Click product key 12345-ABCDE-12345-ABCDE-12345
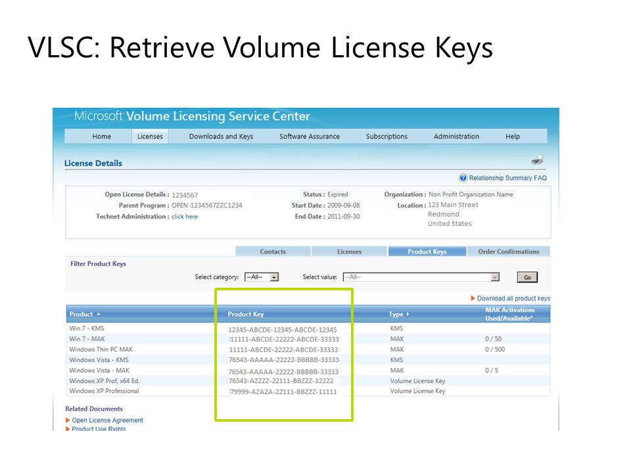 click(x=283, y=329)
